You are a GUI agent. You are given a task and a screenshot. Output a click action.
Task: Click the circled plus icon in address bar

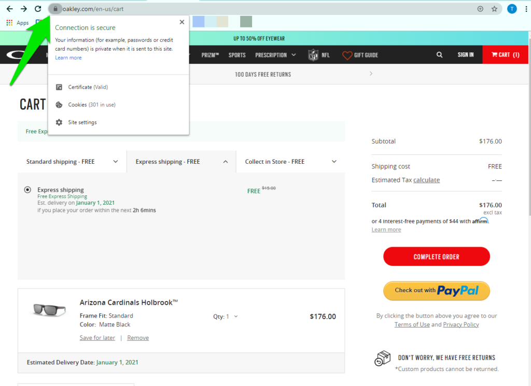point(480,9)
